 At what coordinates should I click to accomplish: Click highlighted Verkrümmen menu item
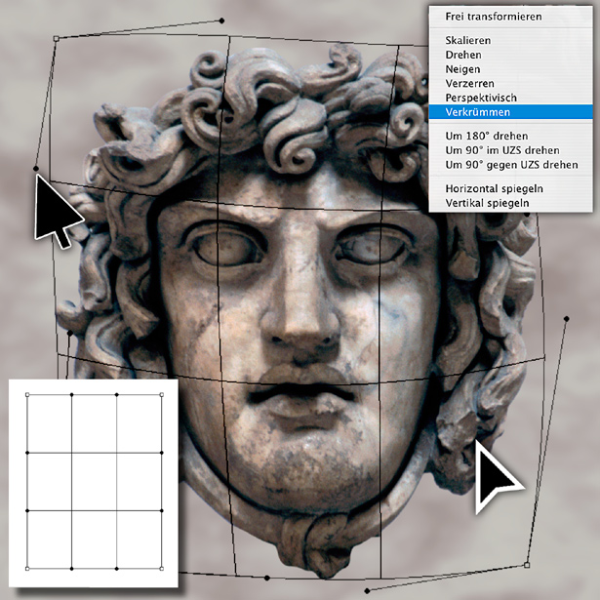coord(510,112)
